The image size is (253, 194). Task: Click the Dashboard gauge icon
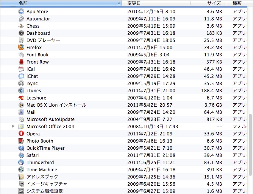21,33
